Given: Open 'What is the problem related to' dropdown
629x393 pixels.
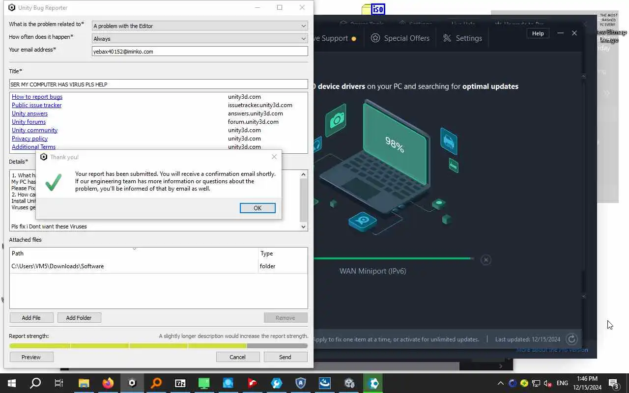Looking at the screenshot, I should pos(200,26).
